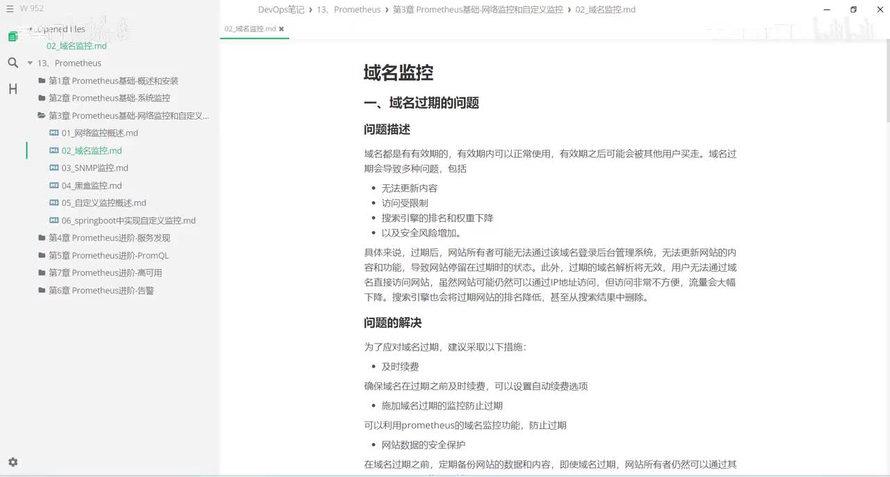Open the files panel sidebar icon
Viewport: 890px width, 477px height.
(13, 36)
